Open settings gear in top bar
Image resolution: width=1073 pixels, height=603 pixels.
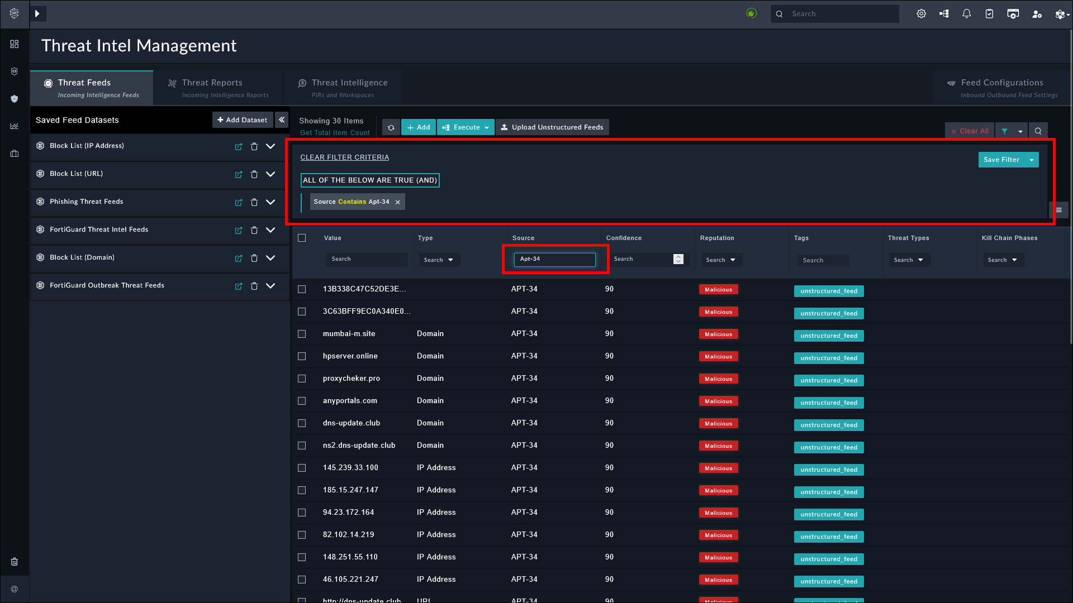[x=921, y=13]
